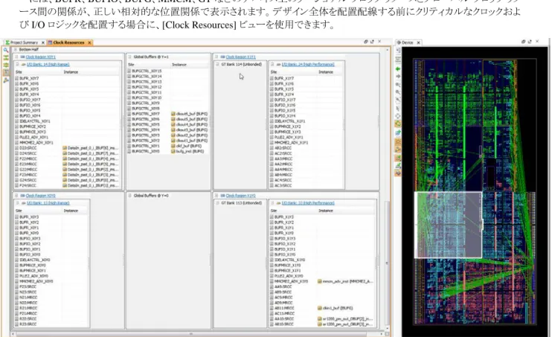Viewport: 552px width, 337px height.
Task: Select the Device tab
Action: pos(408,42)
